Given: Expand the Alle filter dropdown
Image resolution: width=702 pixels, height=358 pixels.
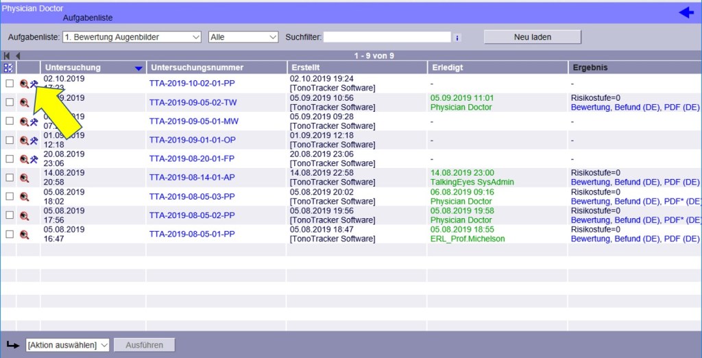Looking at the screenshot, I should pyautogui.click(x=243, y=37).
